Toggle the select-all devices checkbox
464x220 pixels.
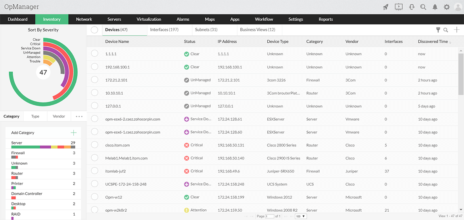coord(94,30)
